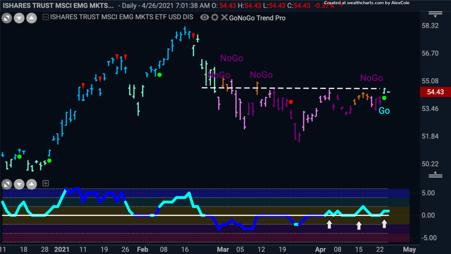The width and height of the screenshot is (451, 254).
Task: Click the ISHARES TRUST MSCI EMG MKTS ETF legend text
Action: coord(122,17)
